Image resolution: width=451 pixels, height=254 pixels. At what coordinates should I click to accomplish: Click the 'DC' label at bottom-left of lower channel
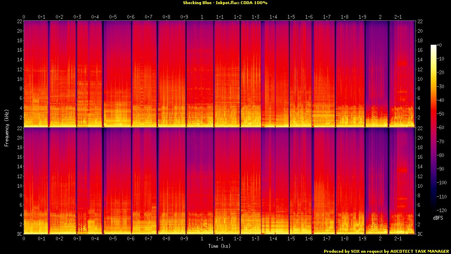[x=19, y=234]
